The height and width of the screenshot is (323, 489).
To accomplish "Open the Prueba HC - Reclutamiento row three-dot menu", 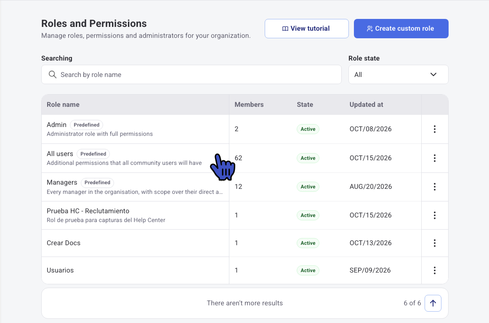I will 434,215.
